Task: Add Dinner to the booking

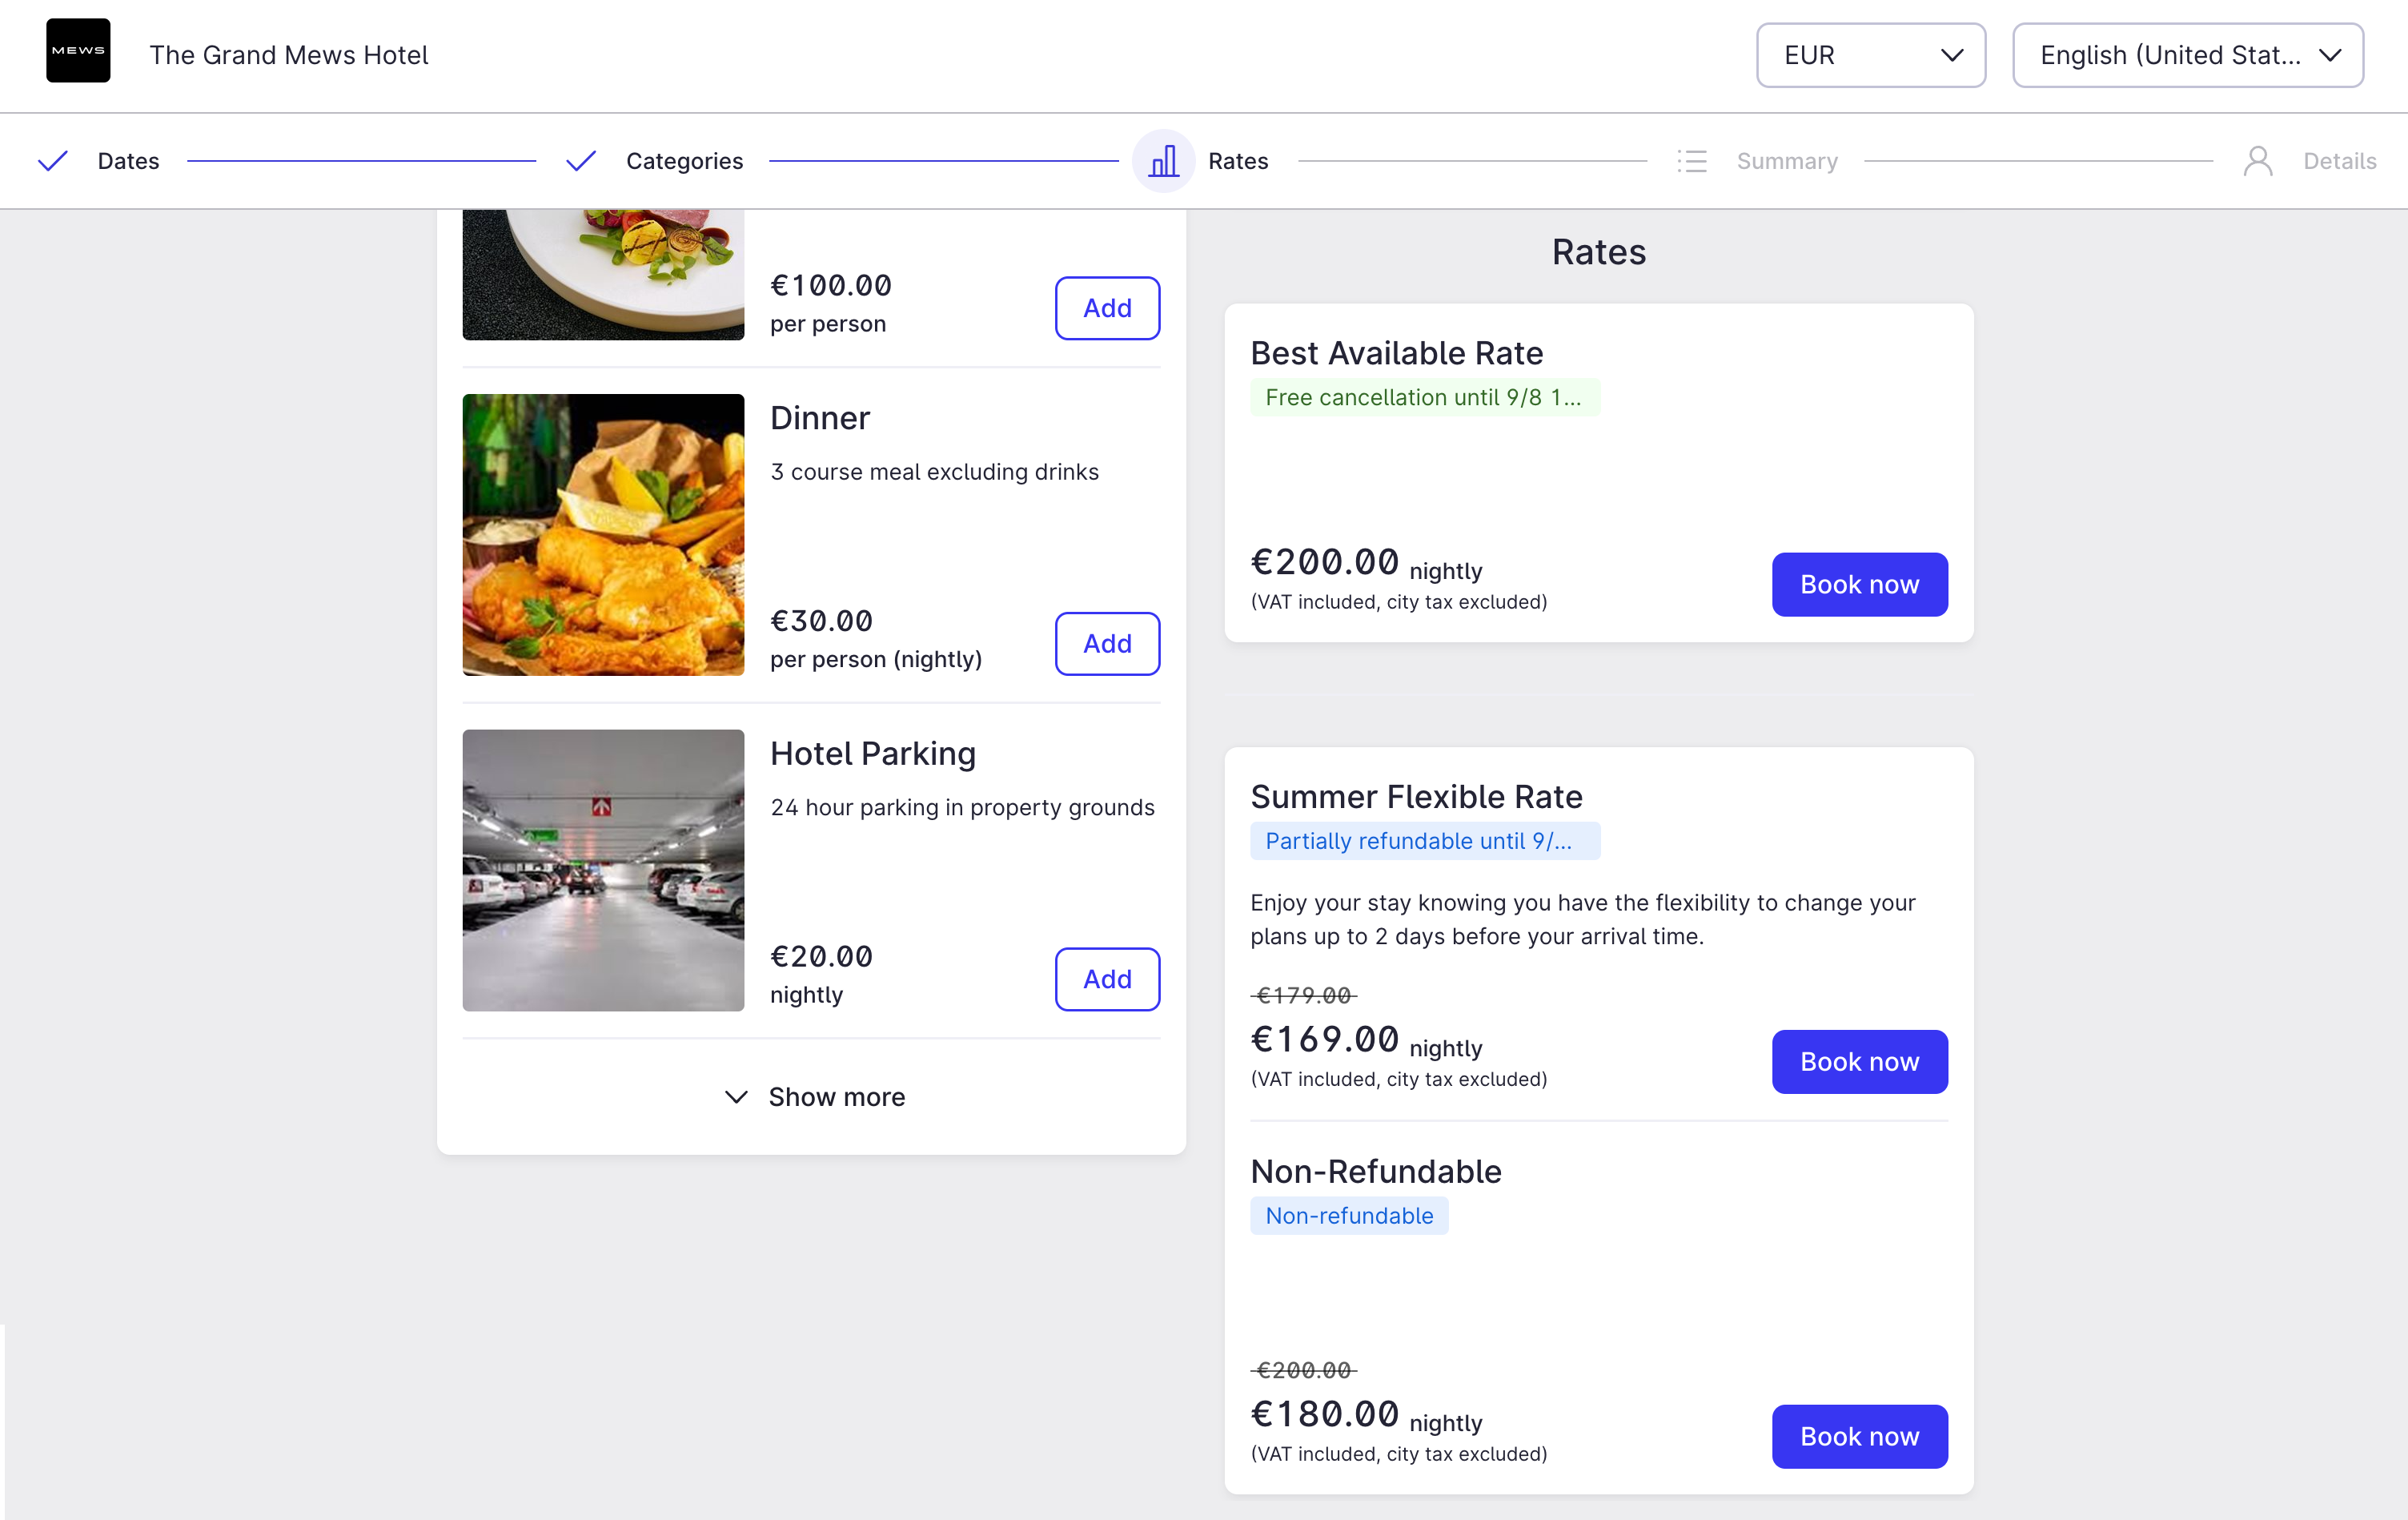Action: click(1107, 643)
